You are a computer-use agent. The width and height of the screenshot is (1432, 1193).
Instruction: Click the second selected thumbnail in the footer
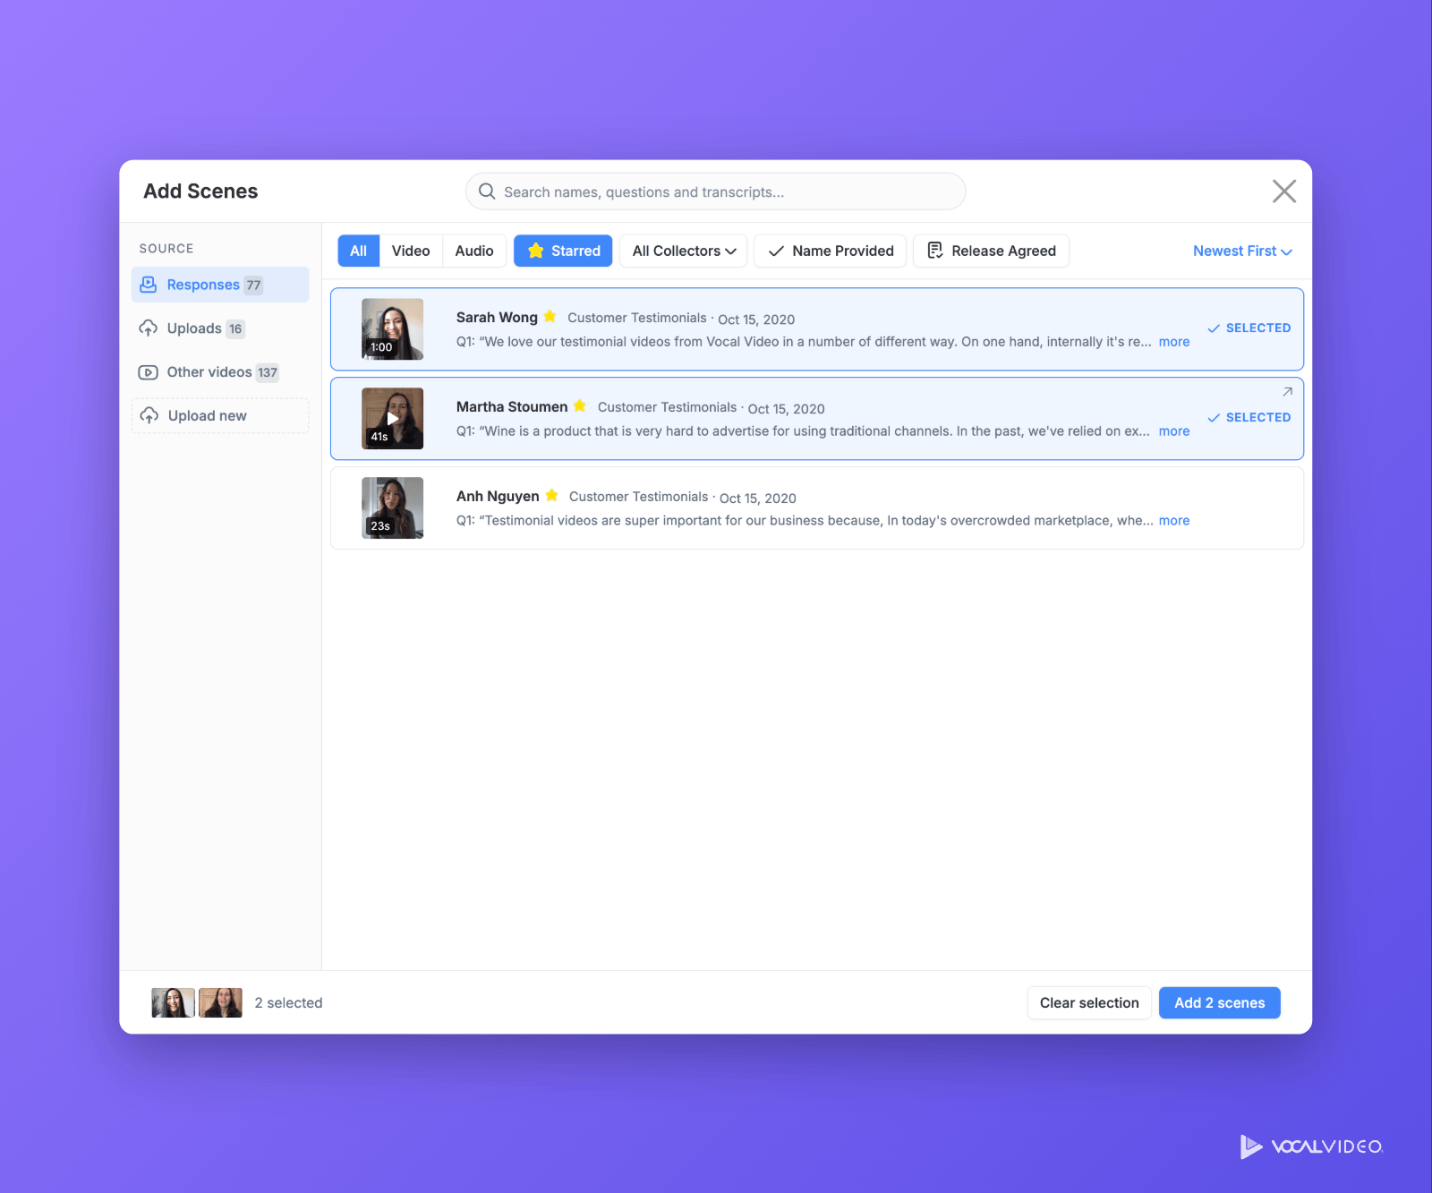click(220, 1002)
